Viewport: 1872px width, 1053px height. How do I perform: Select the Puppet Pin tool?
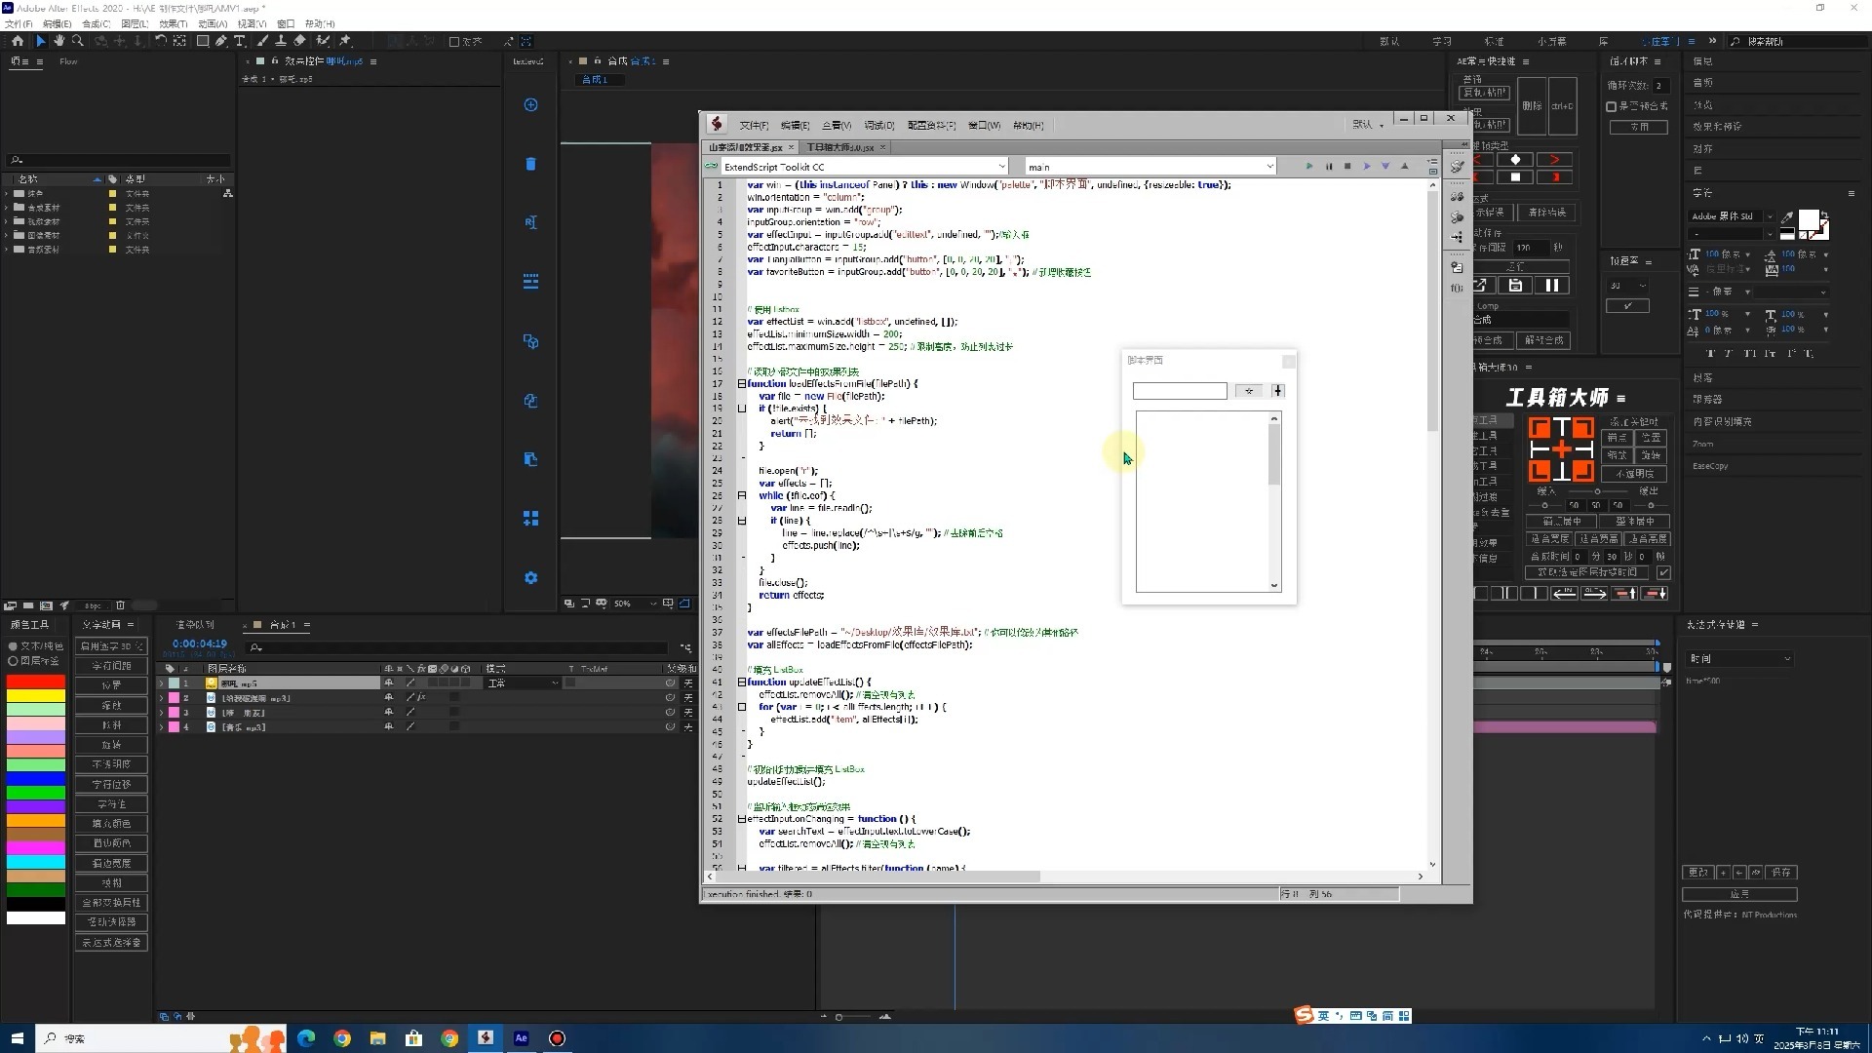point(345,41)
